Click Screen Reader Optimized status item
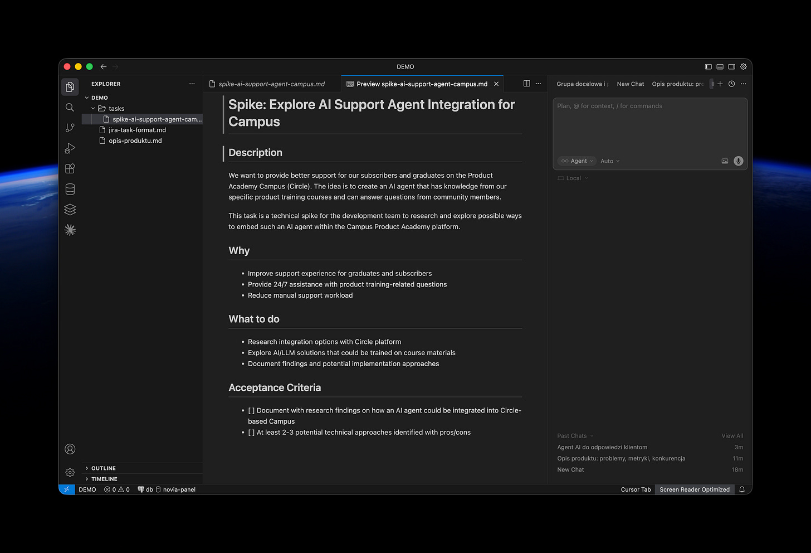This screenshot has width=811, height=553. click(x=695, y=489)
